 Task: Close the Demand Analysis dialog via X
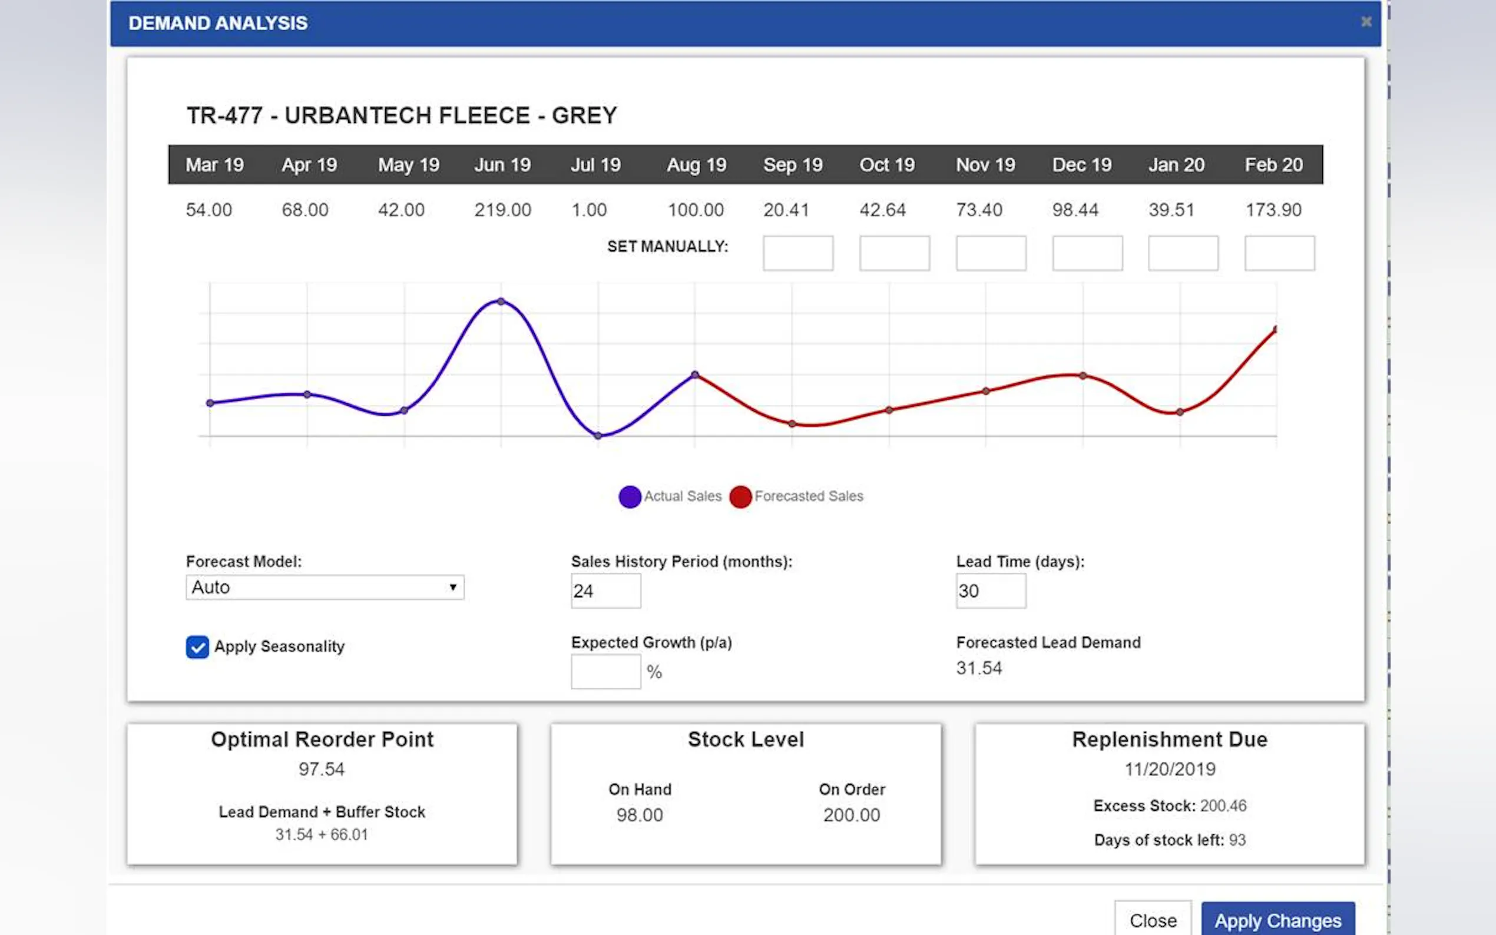pos(1366,22)
